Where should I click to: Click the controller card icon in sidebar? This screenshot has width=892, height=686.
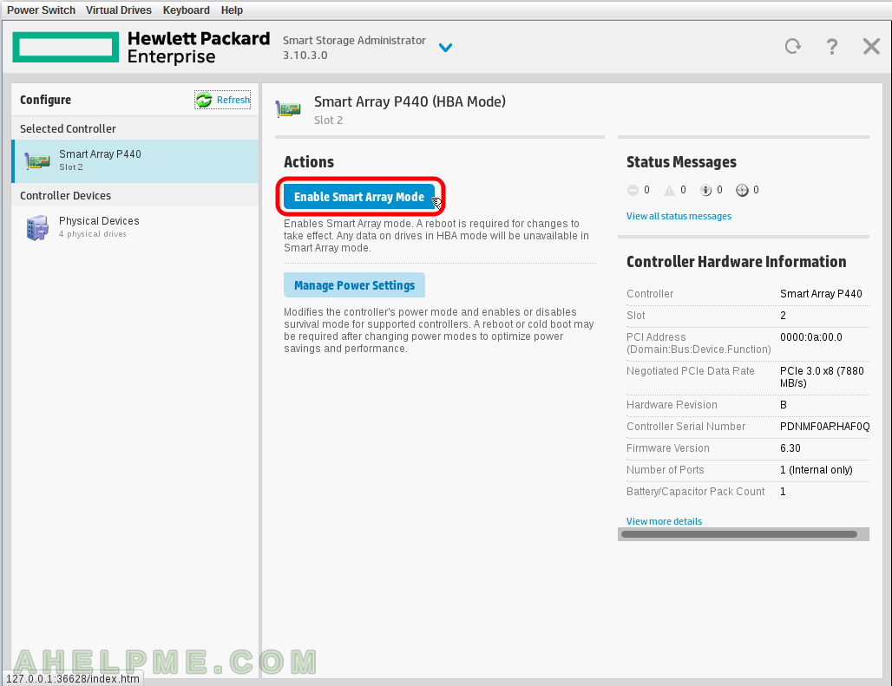[37, 161]
